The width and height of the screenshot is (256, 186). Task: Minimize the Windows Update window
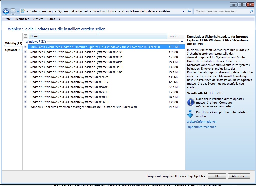(234, 5)
